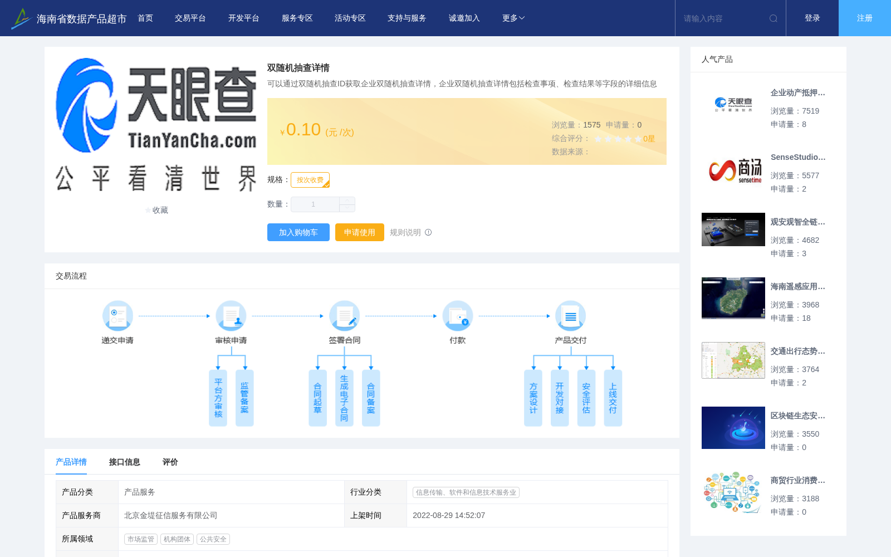The height and width of the screenshot is (557, 891).
Task: Open the 更多 dropdown menu
Action: pyautogui.click(x=513, y=18)
